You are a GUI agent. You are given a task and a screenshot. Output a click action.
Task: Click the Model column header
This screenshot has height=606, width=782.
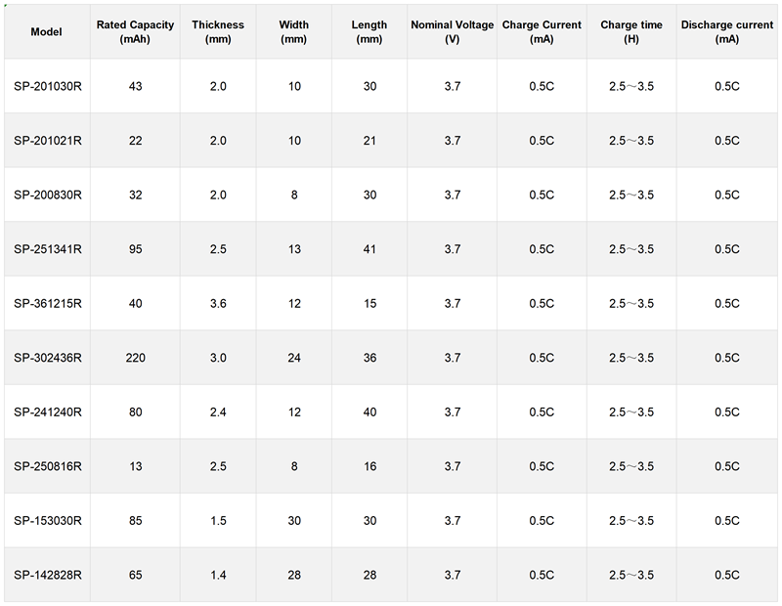47,32
